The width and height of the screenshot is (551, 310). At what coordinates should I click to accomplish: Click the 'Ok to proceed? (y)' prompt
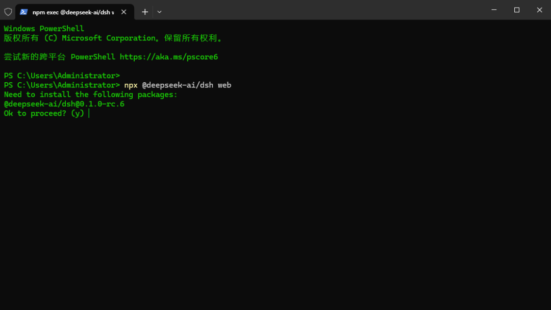(x=44, y=113)
